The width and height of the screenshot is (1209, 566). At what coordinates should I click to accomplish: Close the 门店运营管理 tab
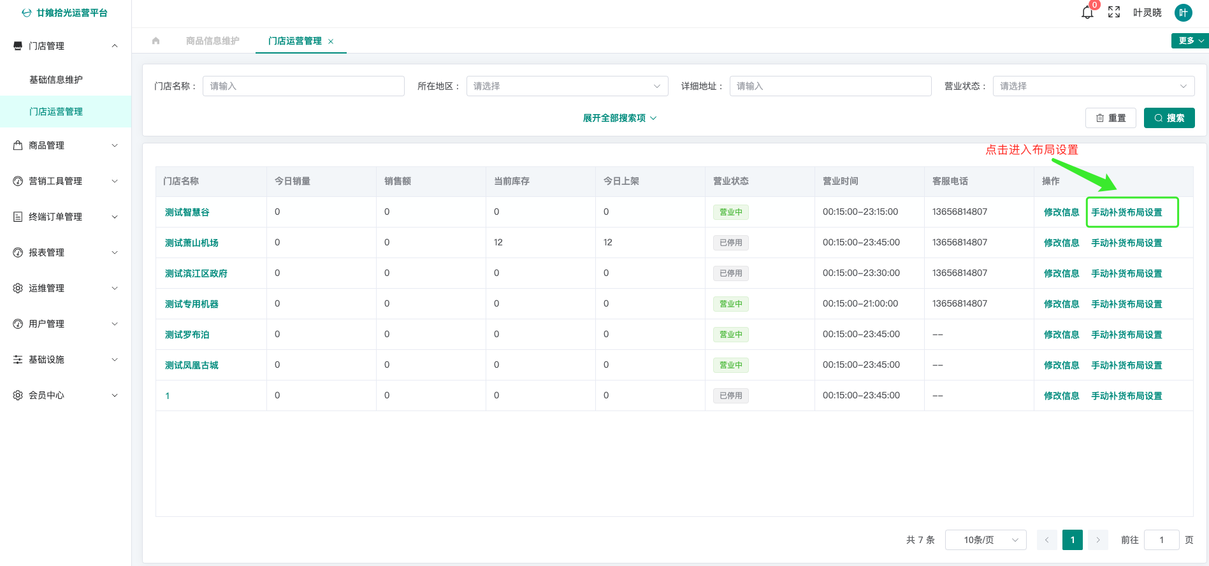[331, 41]
